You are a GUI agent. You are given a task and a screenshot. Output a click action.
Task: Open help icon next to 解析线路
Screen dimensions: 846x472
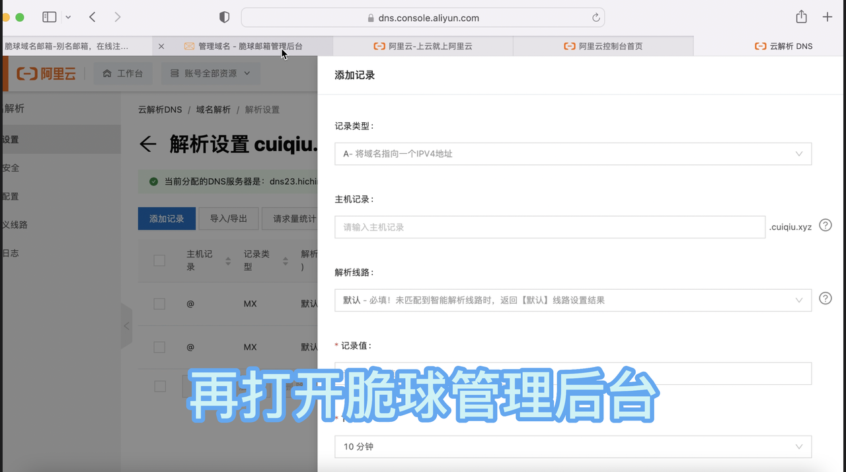pyautogui.click(x=826, y=298)
